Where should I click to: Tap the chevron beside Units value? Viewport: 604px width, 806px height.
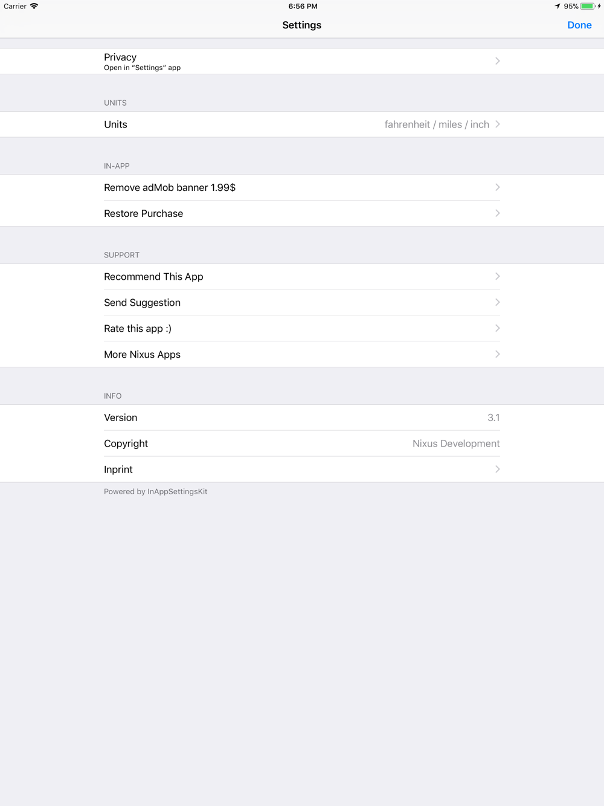point(498,124)
